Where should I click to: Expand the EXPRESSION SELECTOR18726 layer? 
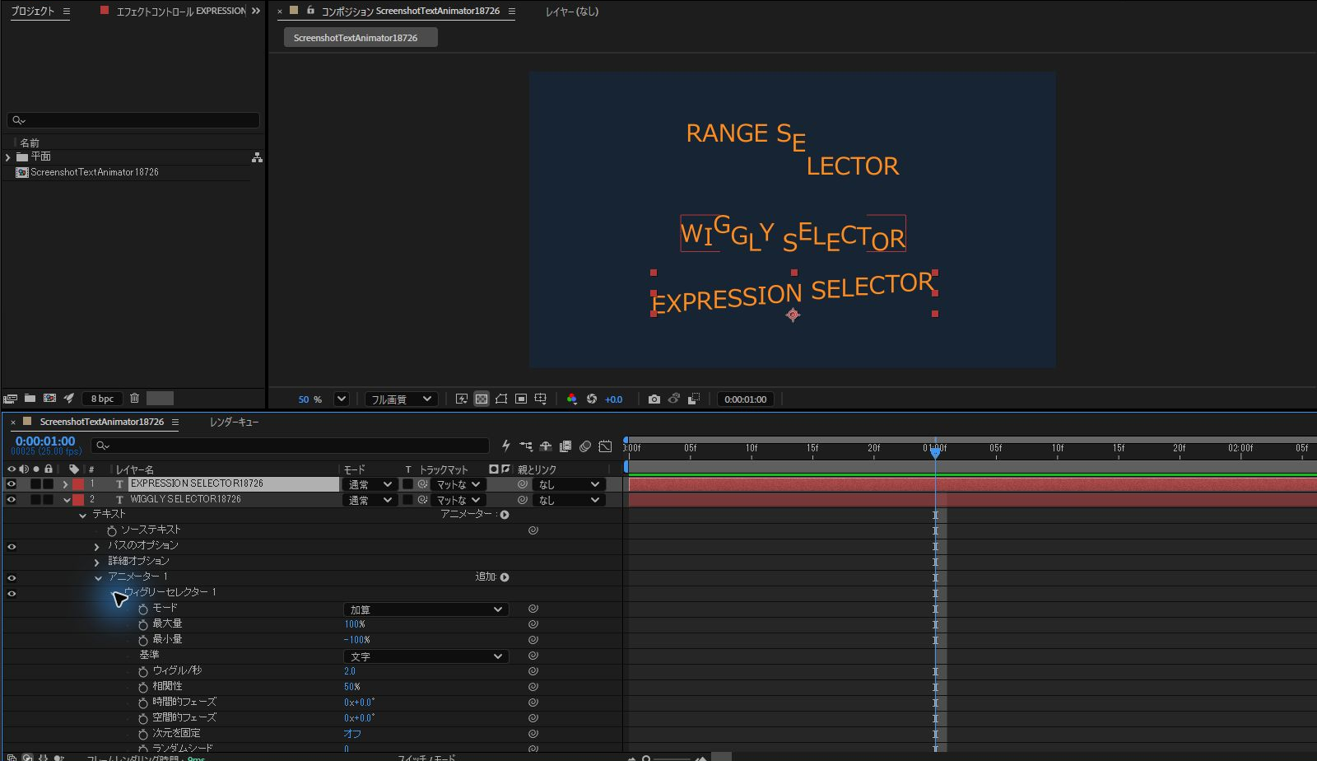tap(66, 484)
